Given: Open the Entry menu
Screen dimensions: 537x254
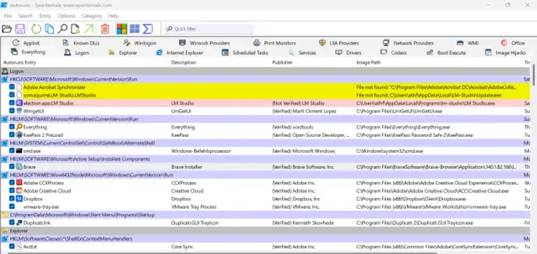Looking at the screenshot, I should point(45,16).
